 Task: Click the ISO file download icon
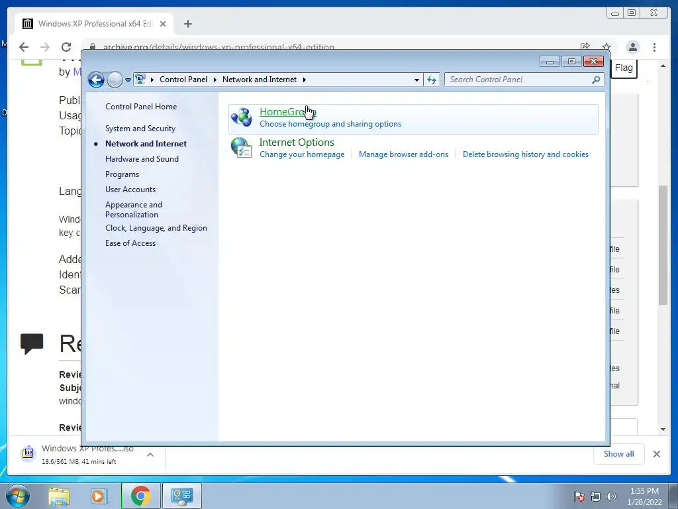click(x=28, y=453)
